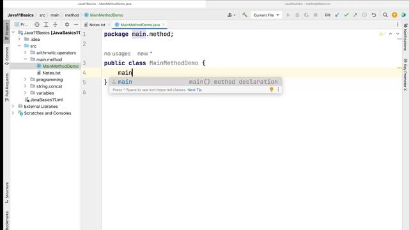This screenshot has height=230, width=409.
Task: Toggle the Project tool window button
Action: [x=7, y=31]
